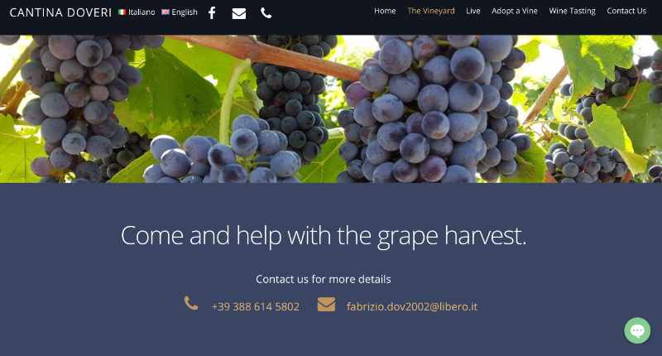Click the phone icon in the header

tap(266, 13)
